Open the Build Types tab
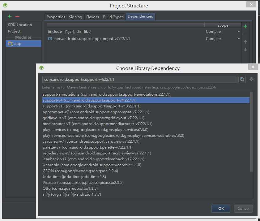 113,17
